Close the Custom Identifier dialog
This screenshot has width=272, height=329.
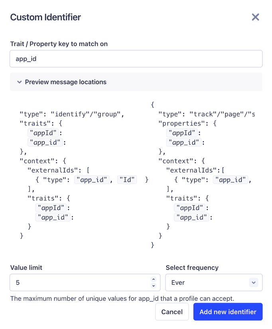tap(255, 17)
